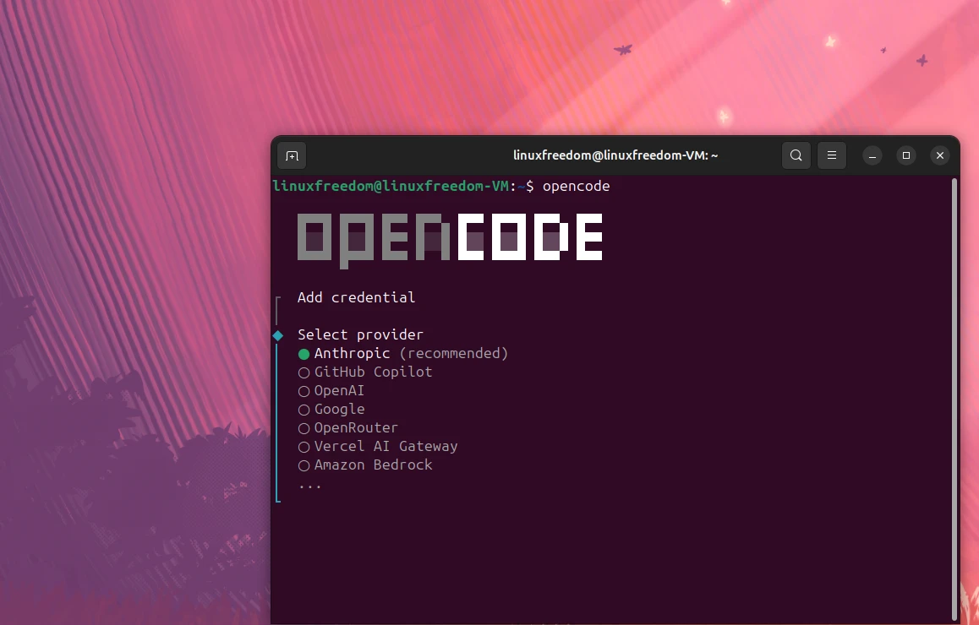
Task: Select OpenAI from the provider list
Action: click(338, 390)
